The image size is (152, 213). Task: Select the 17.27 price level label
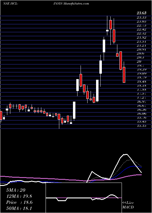pos(142,97)
